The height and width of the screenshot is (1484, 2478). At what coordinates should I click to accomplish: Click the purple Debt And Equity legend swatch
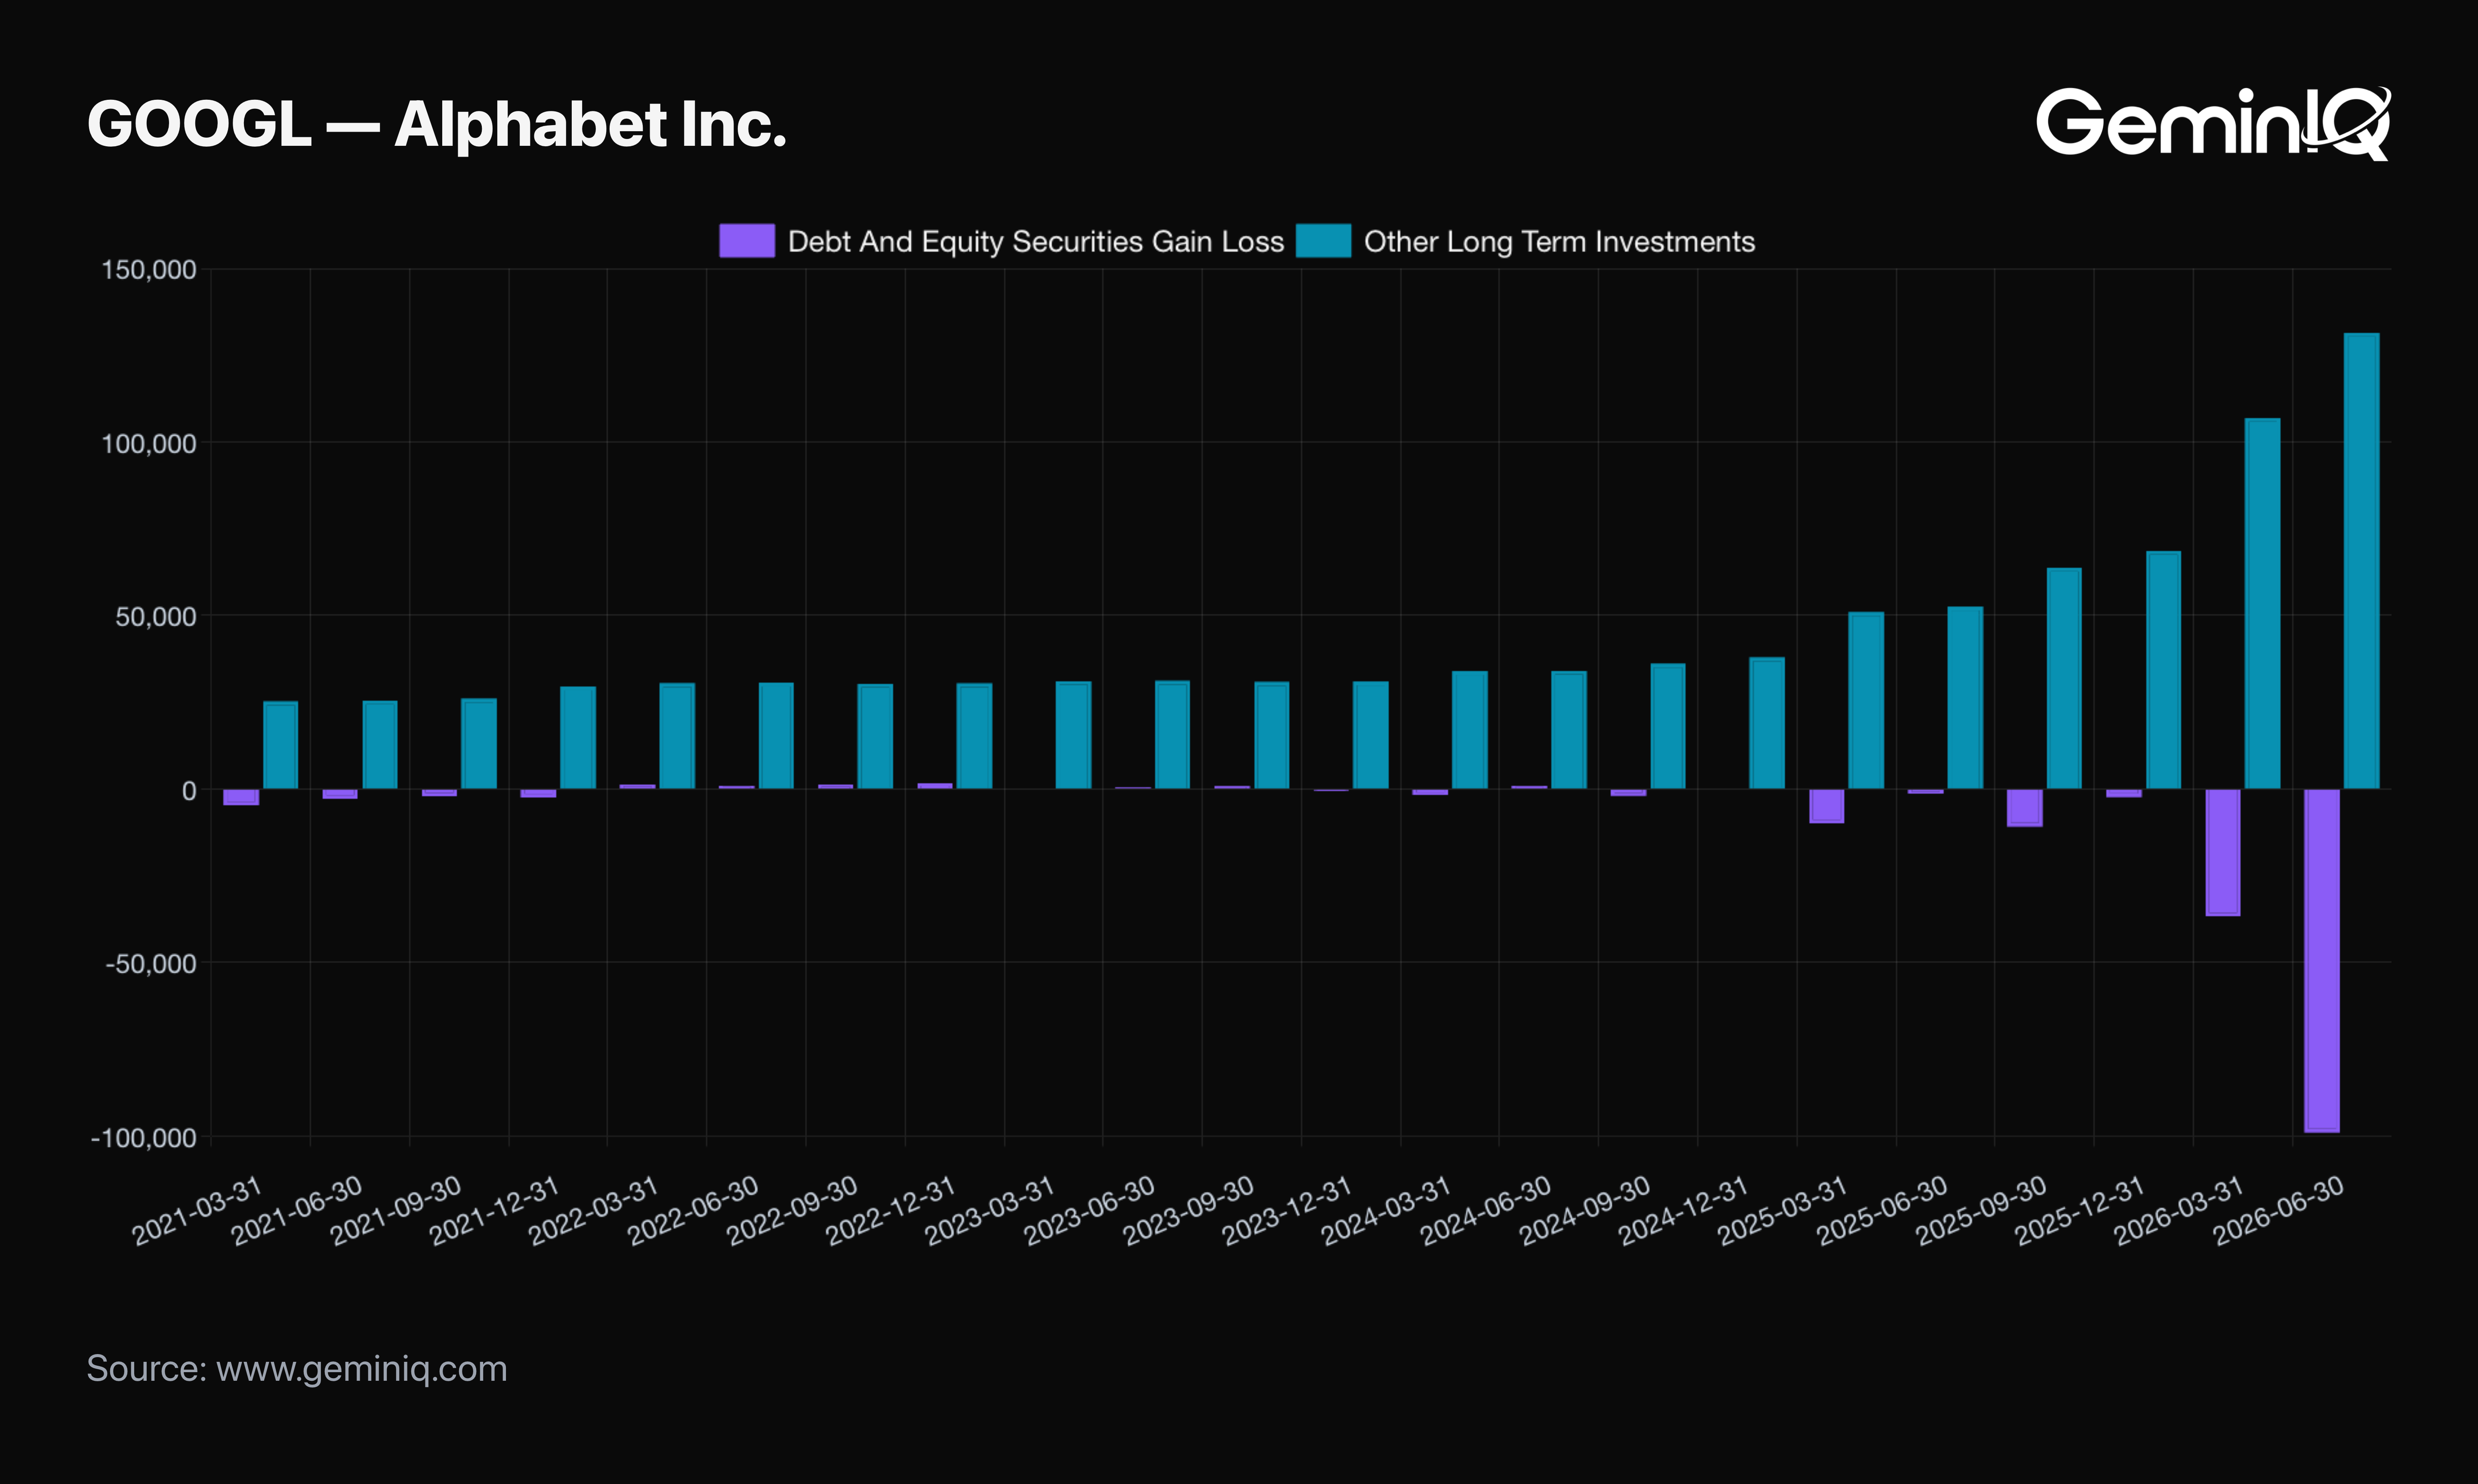[747, 241]
